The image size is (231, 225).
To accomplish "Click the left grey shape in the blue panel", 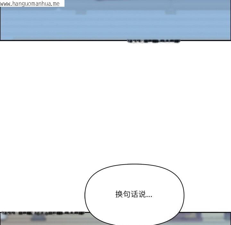I will [x=81, y=12].
